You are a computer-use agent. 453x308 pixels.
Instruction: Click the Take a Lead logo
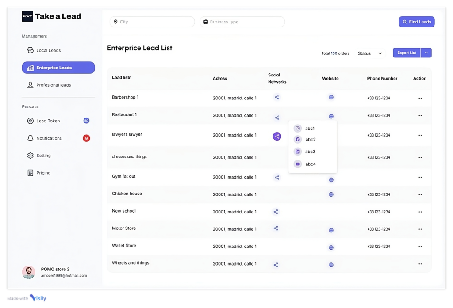(x=51, y=16)
